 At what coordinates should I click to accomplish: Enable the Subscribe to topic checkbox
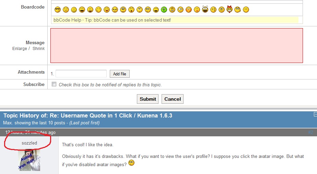tap(54, 84)
